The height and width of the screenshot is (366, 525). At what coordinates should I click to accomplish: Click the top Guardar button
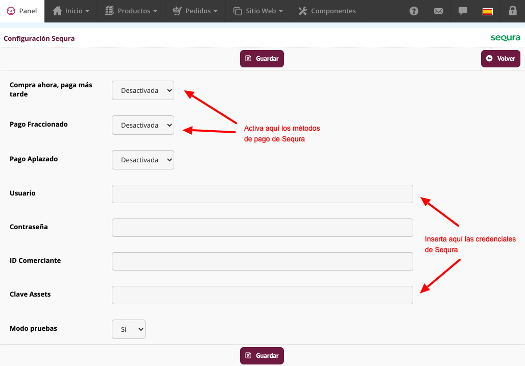(262, 59)
